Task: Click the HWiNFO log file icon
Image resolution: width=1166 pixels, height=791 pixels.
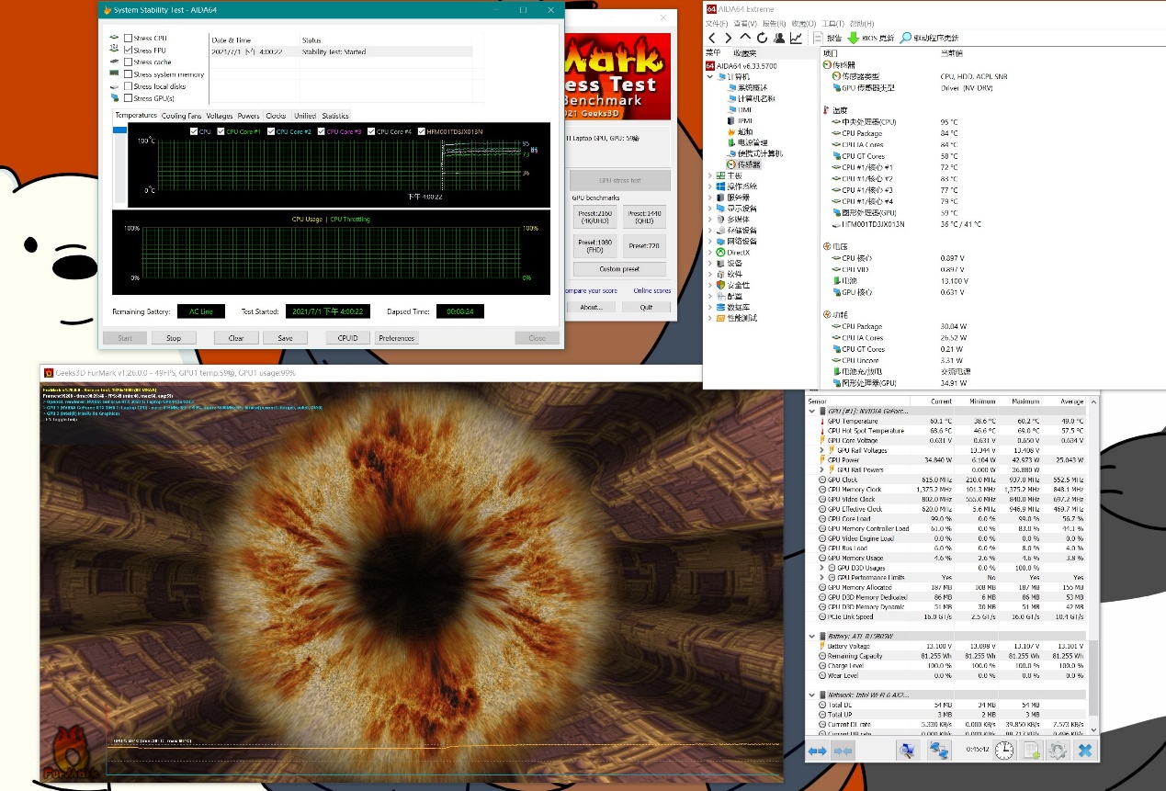Action: click(1031, 751)
